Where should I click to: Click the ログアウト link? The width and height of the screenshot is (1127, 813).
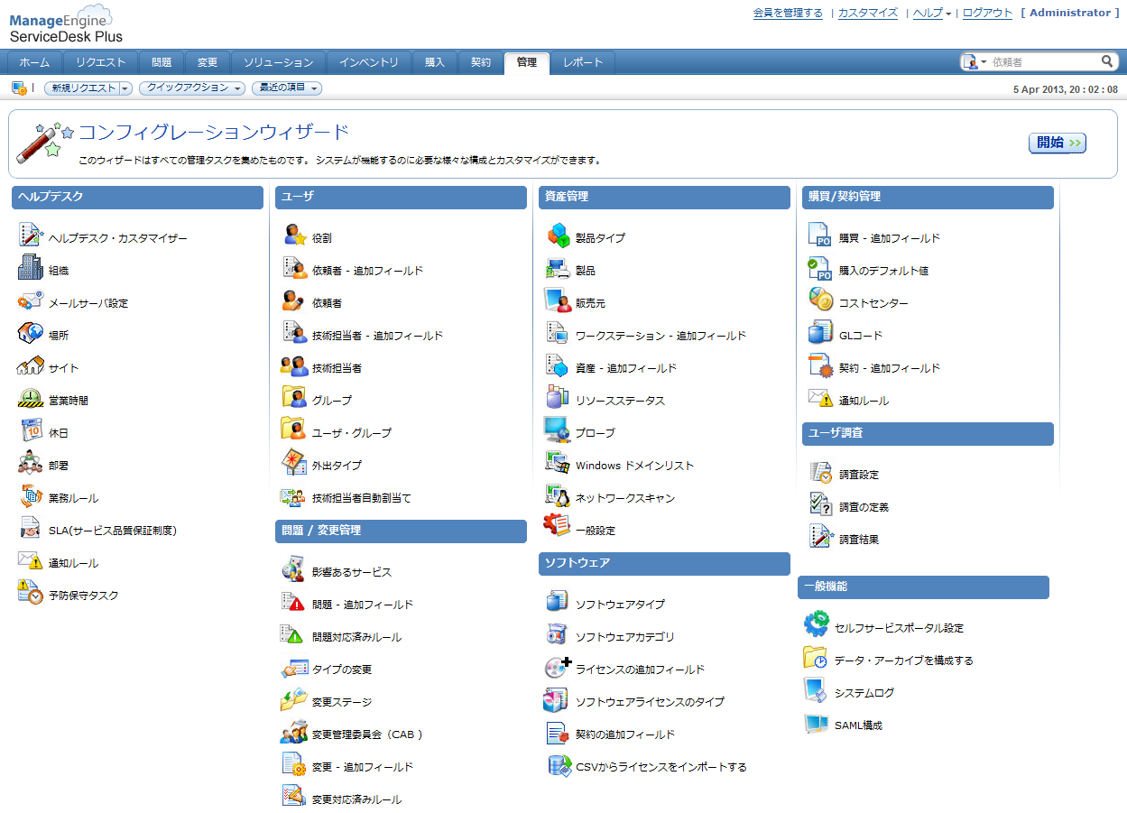tap(987, 13)
